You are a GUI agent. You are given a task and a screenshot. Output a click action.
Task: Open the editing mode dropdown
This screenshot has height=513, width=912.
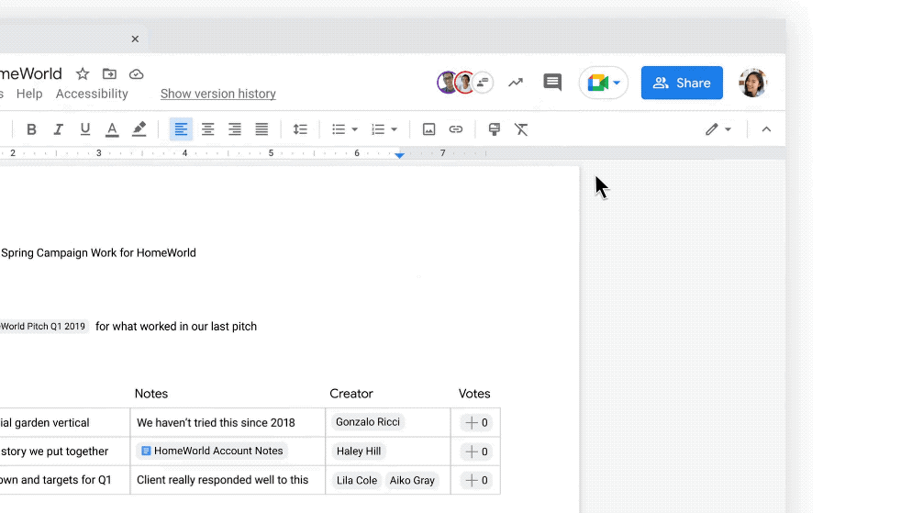tap(718, 129)
